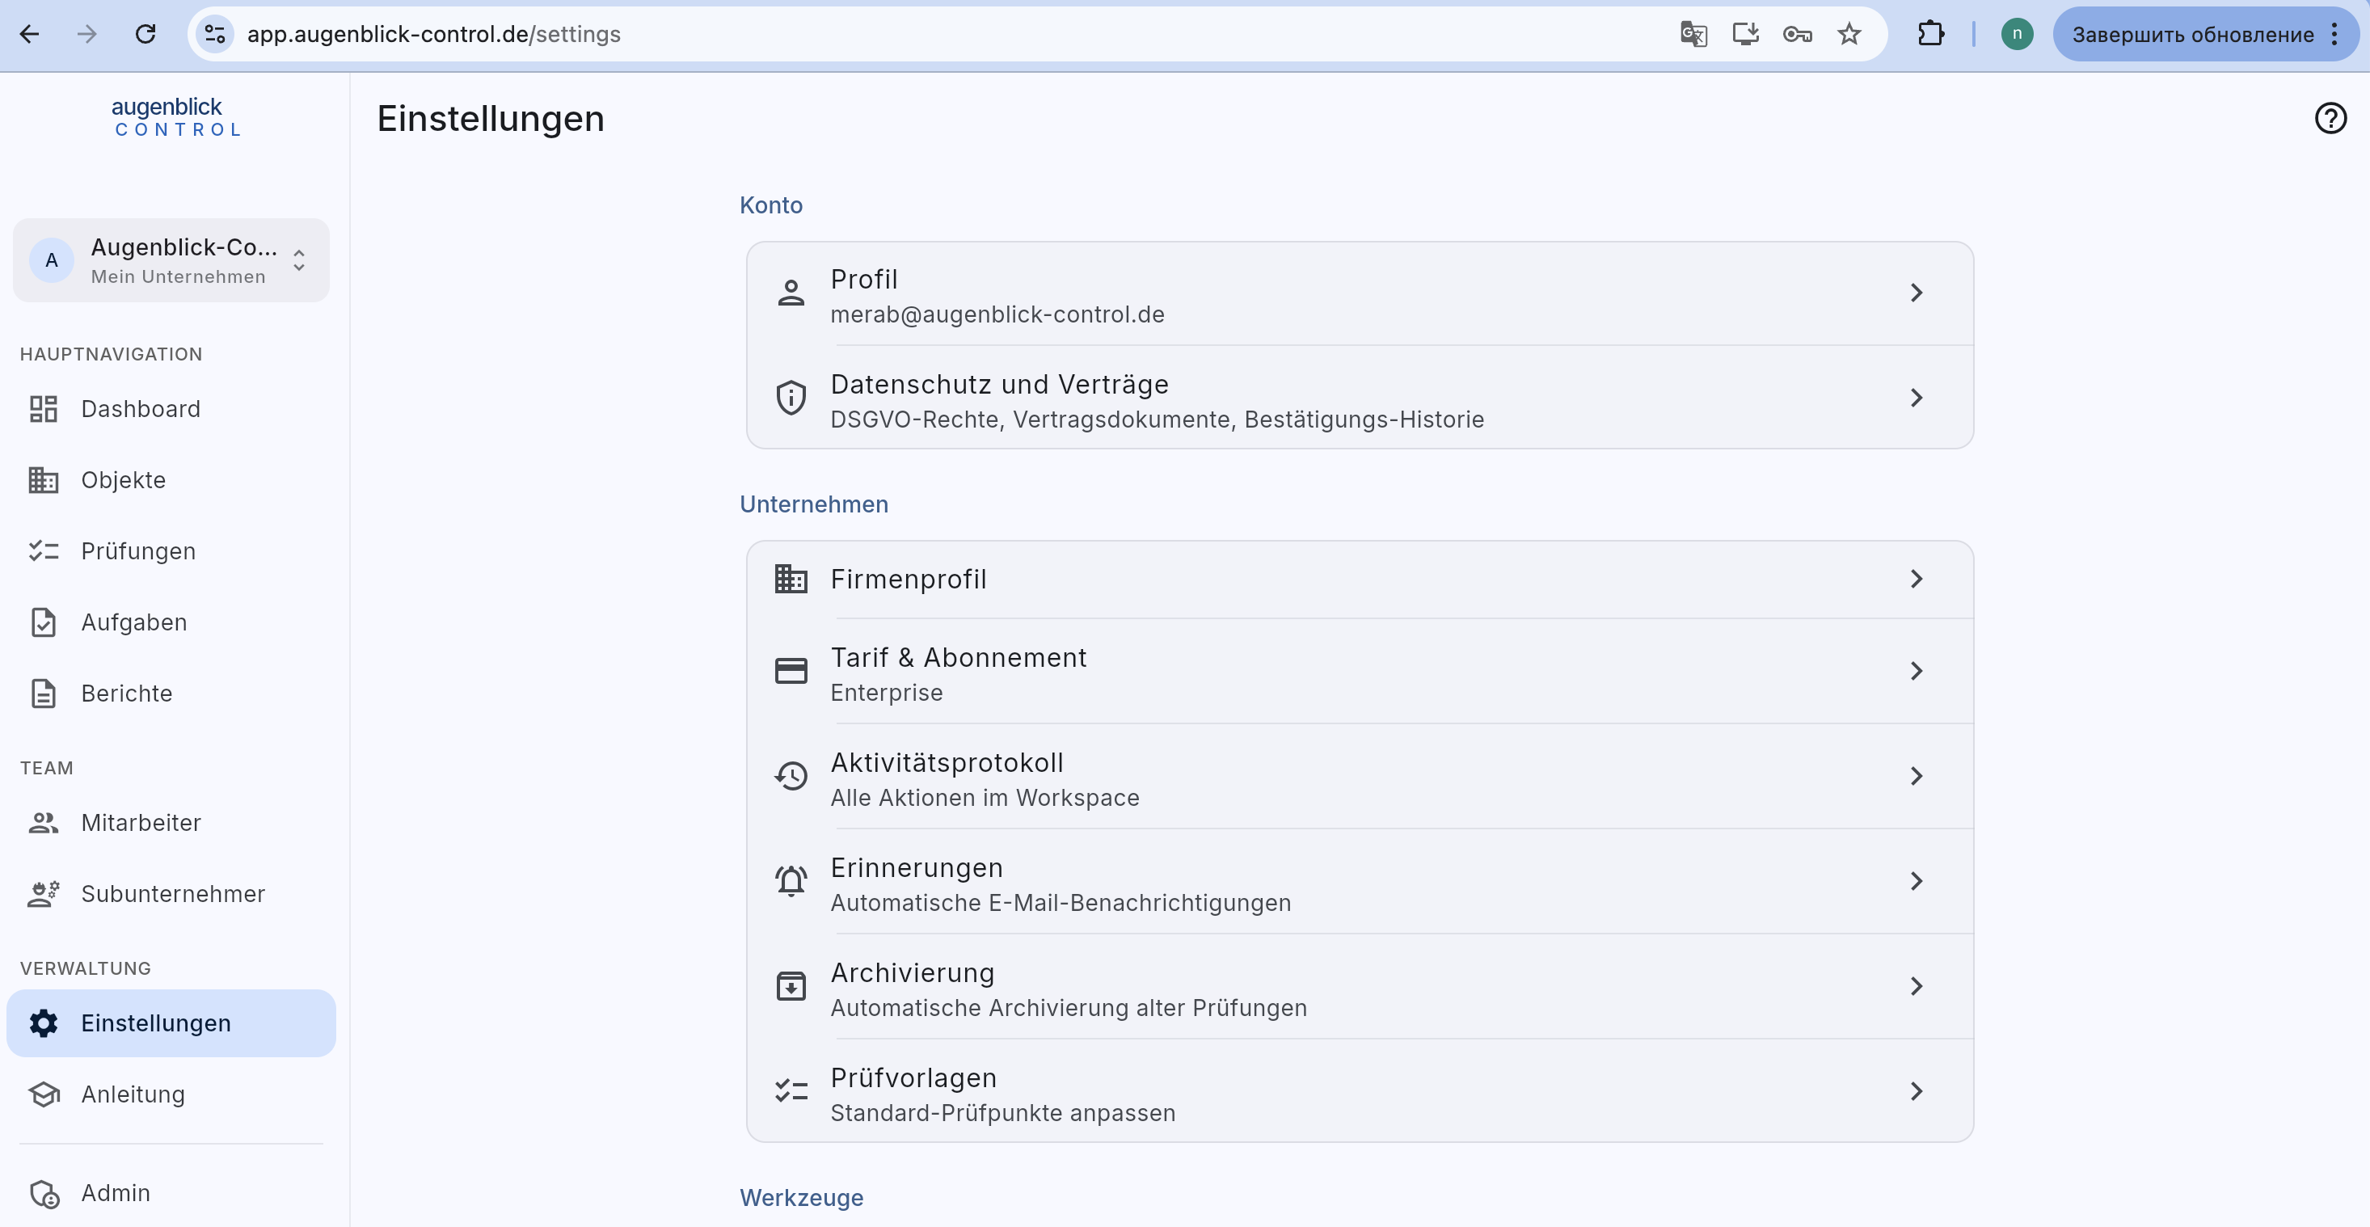Click the Einstellungen gear icon

[x=43, y=1022]
